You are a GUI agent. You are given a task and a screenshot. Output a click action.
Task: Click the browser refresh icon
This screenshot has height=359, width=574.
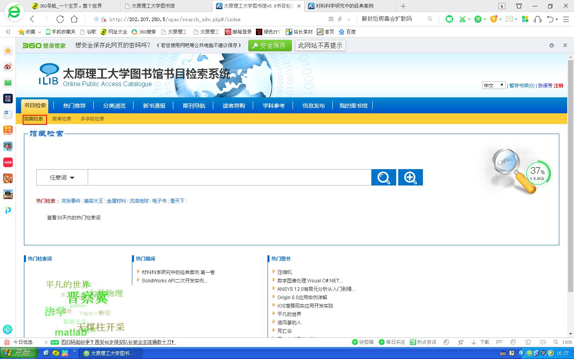(x=60, y=19)
